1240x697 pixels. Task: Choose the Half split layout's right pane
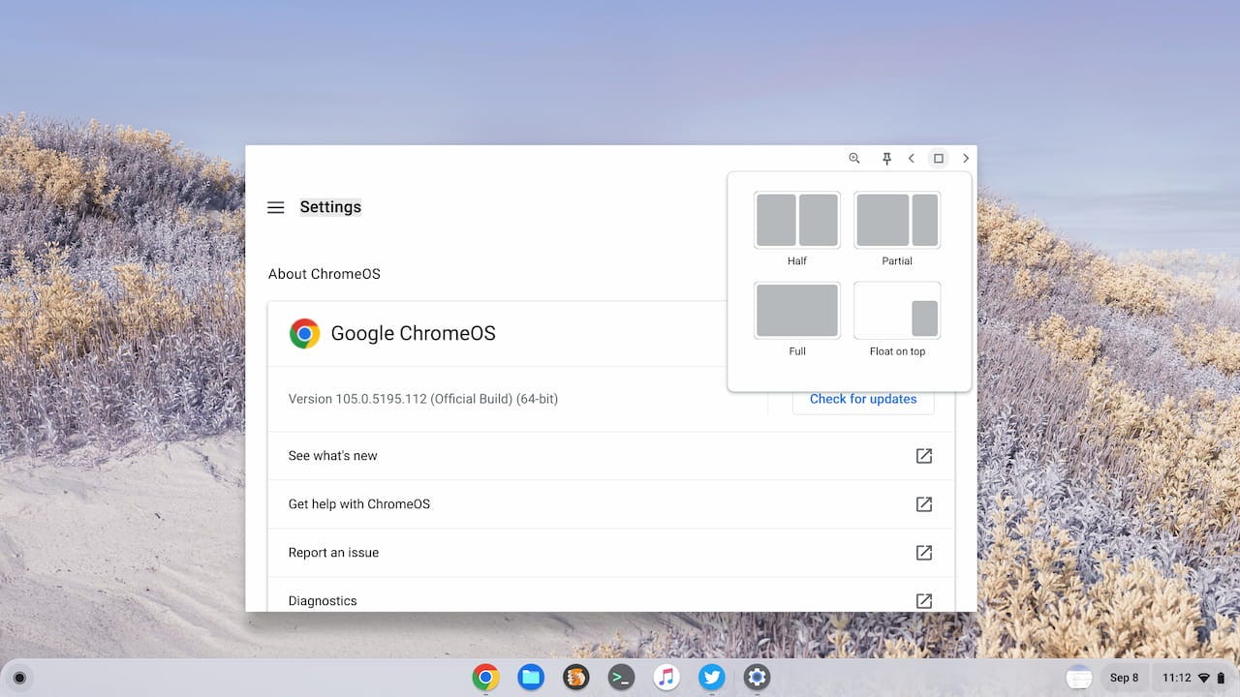pos(818,220)
